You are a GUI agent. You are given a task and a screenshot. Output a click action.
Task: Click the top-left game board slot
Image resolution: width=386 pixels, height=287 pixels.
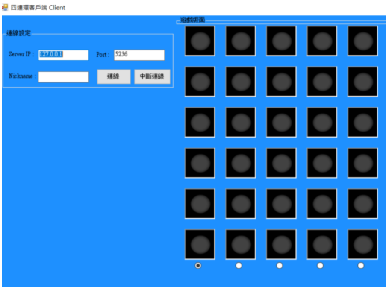click(x=200, y=41)
